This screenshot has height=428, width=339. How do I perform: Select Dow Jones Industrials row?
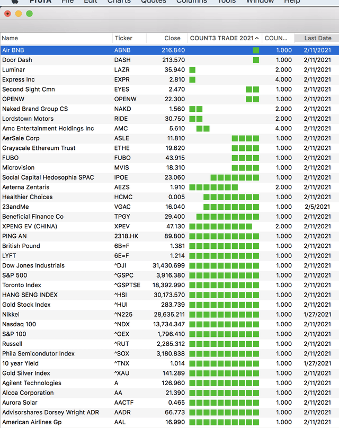pyautogui.click(x=169, y=265)
